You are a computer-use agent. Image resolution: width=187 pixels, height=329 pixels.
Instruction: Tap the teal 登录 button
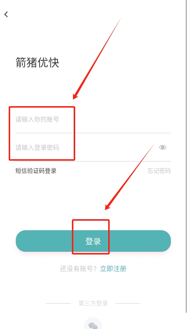[x=93, y=241]
